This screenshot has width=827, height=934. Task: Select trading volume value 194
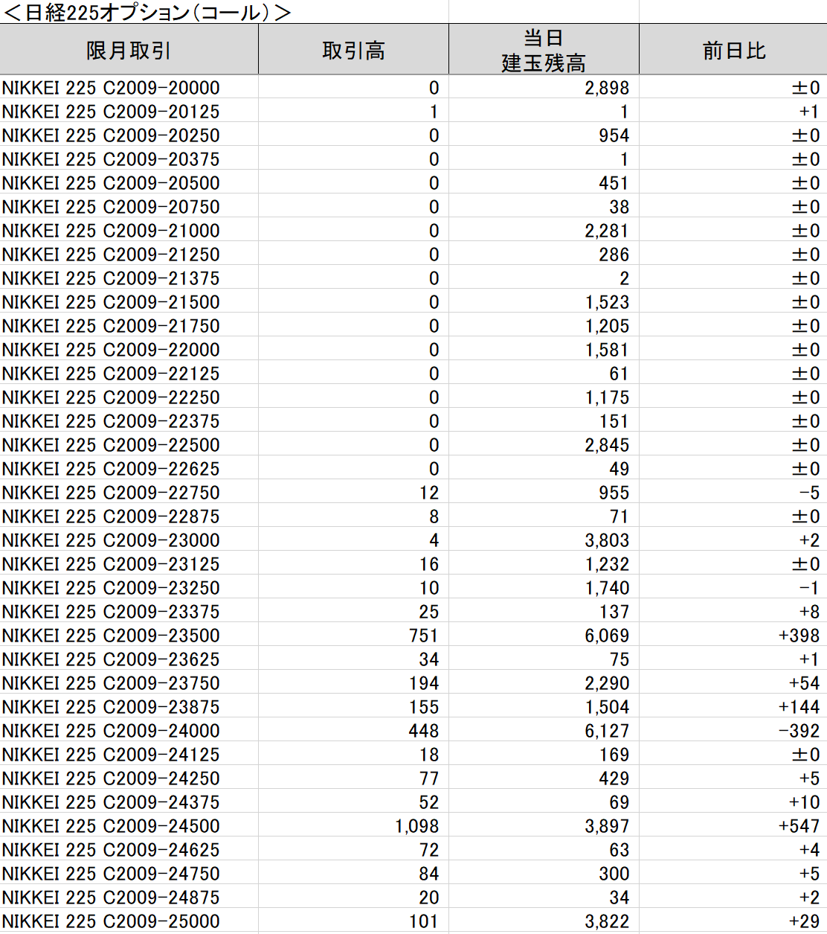click(424, 683)
